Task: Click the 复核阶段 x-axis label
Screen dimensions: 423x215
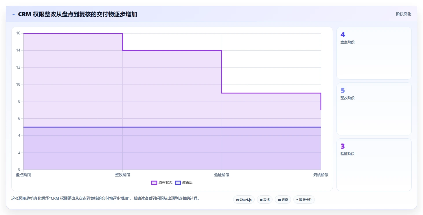Action: [x=321, y=175]
